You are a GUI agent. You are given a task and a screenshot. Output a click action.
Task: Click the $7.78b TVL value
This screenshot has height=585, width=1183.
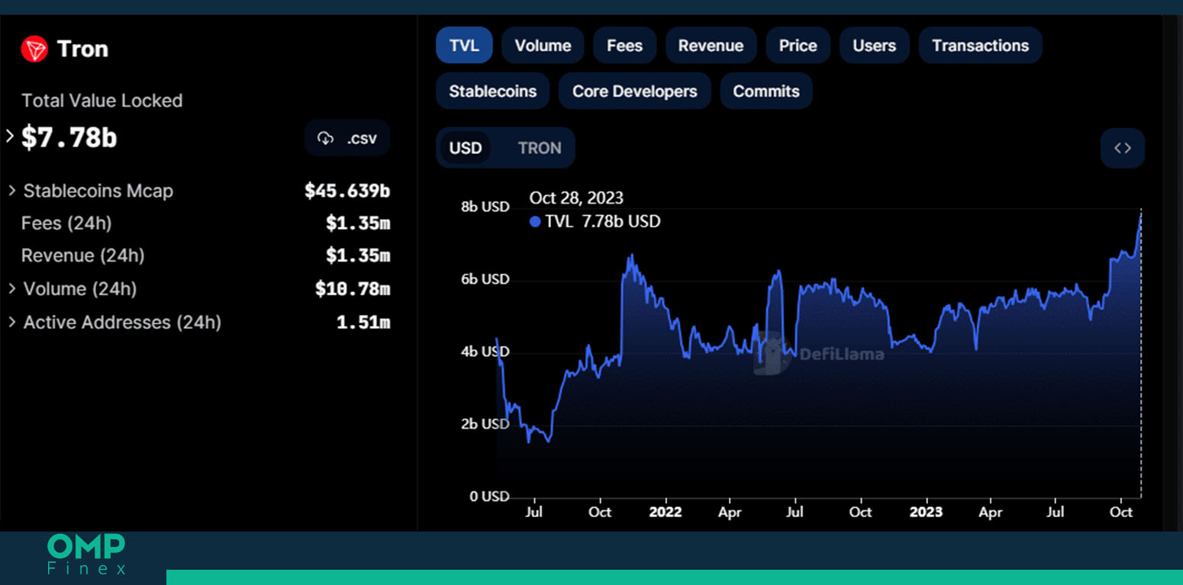click(x=69, y=137)
